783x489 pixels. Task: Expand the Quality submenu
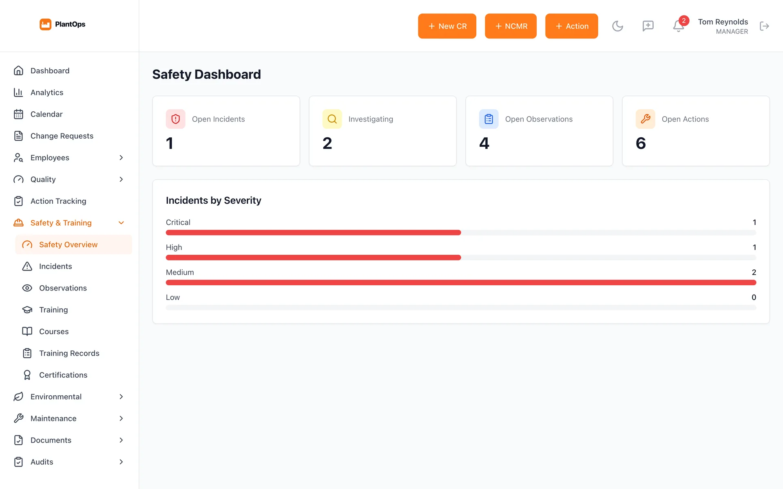pos(121,179)
